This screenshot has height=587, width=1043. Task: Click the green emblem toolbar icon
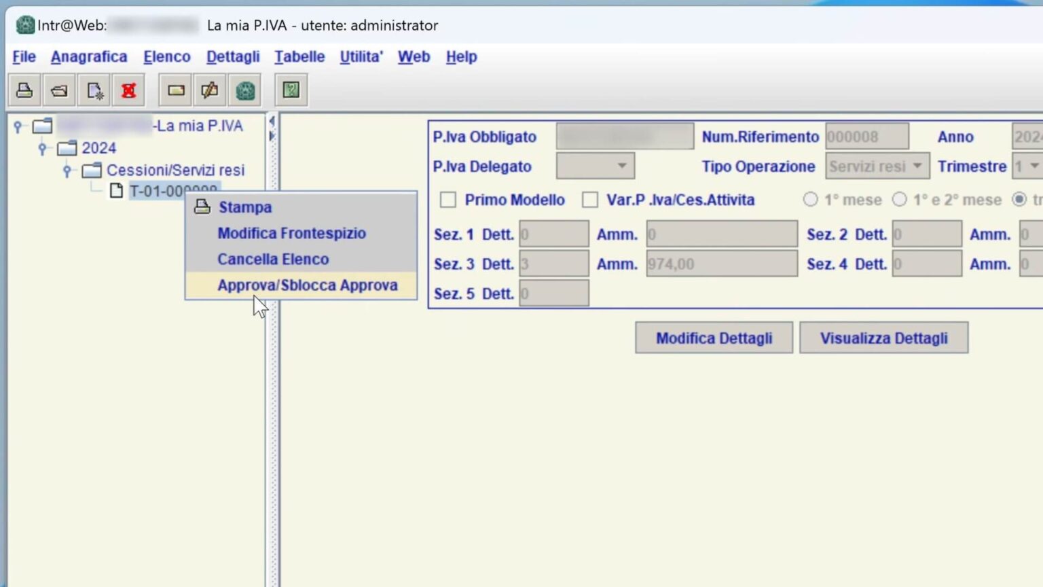point(245,90)
